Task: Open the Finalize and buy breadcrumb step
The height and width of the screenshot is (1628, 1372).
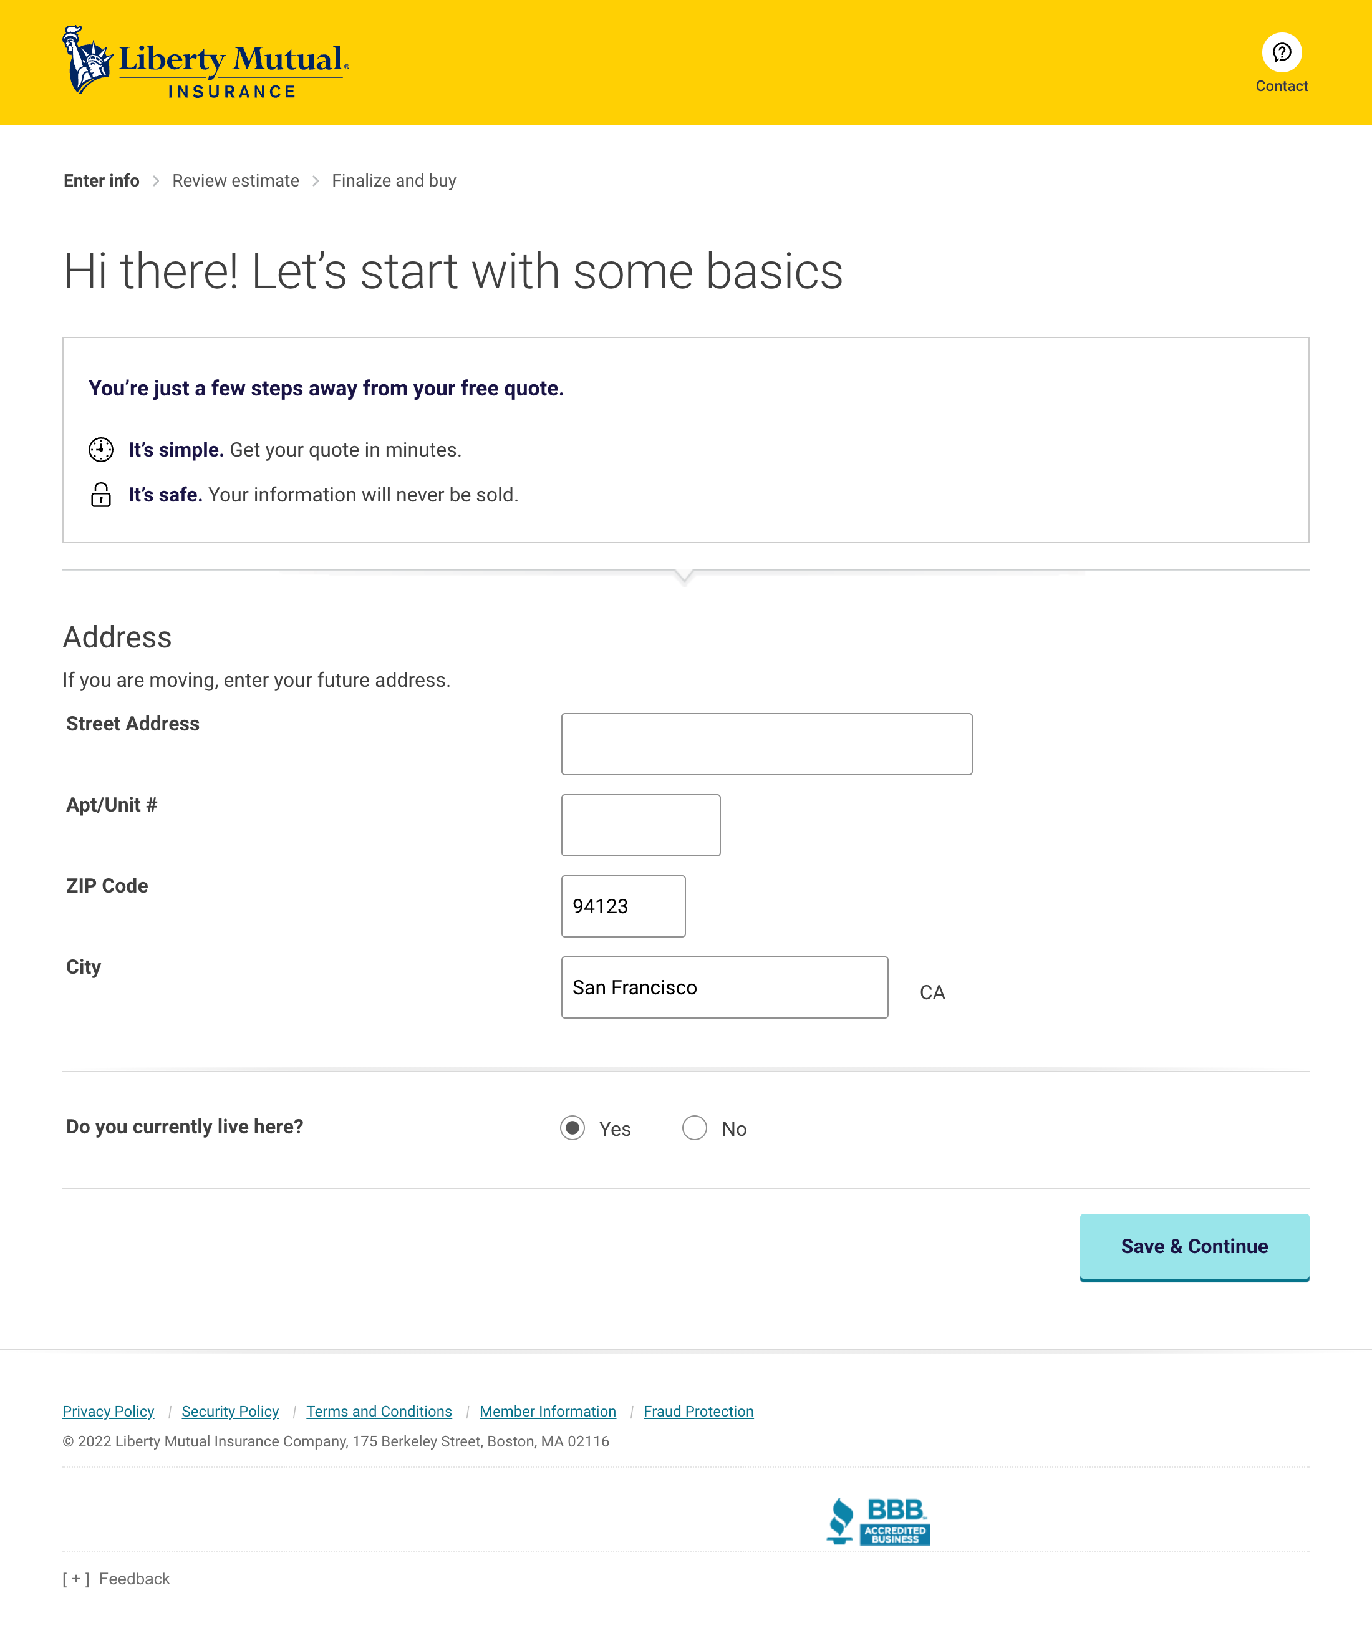Action: pyautogui.click(x=394, y=180)
